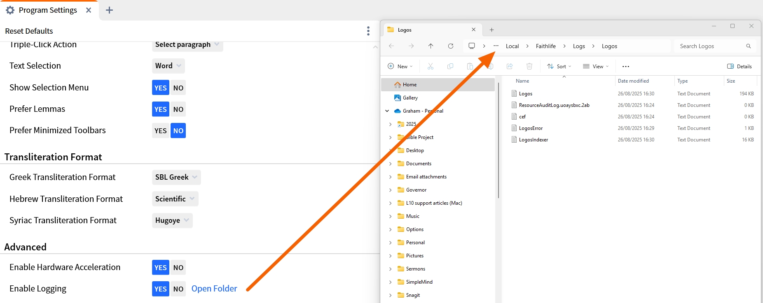
Task: Select the LogosError file
Action: [531, 128]
